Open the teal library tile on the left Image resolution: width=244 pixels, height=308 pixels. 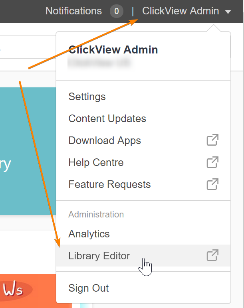click(x=28, y=151)
